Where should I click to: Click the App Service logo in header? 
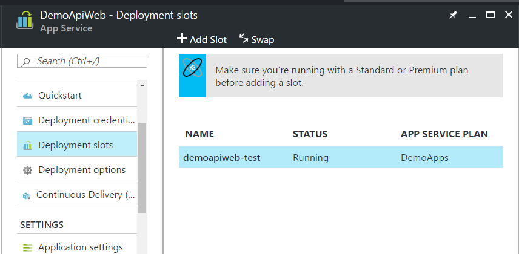pyautogui.click(x=24, y=20)
